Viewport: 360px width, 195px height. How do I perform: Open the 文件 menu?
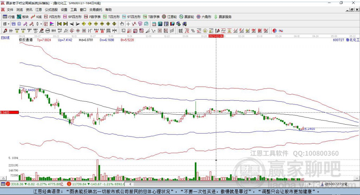10,10
